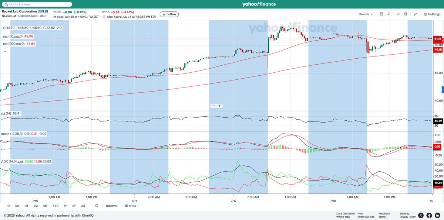Select the ADX (14,14,y,n) panel label
Image resolution: width=444 pixels, height=220 pixels.
click(12, 161)
